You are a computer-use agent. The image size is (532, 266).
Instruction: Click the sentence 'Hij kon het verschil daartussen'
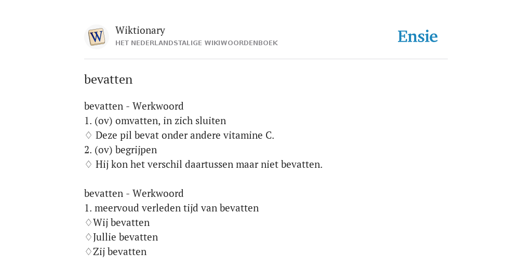[x=209, y=165]
